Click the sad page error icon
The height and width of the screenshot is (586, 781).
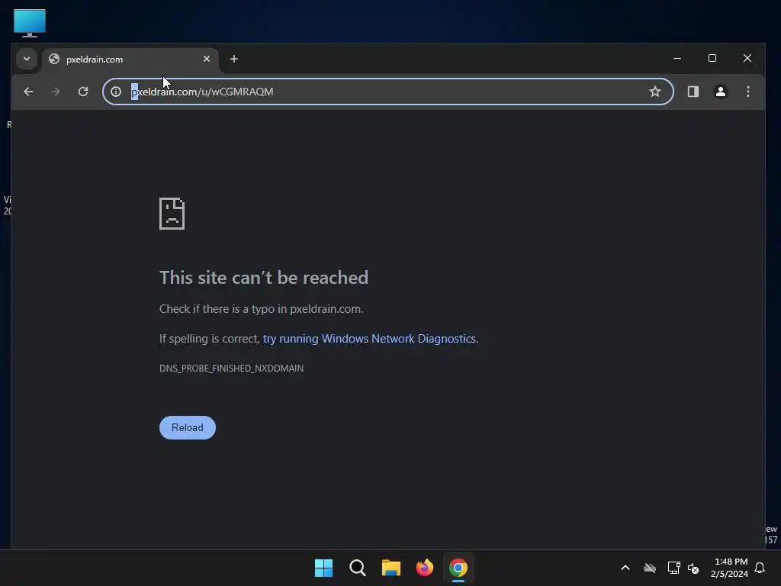coord(172,214)
